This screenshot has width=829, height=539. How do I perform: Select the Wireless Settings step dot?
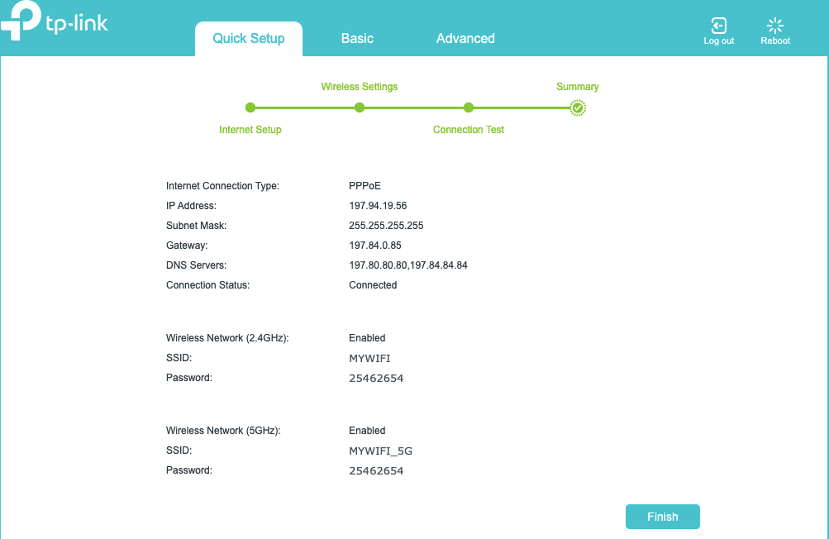360,108
